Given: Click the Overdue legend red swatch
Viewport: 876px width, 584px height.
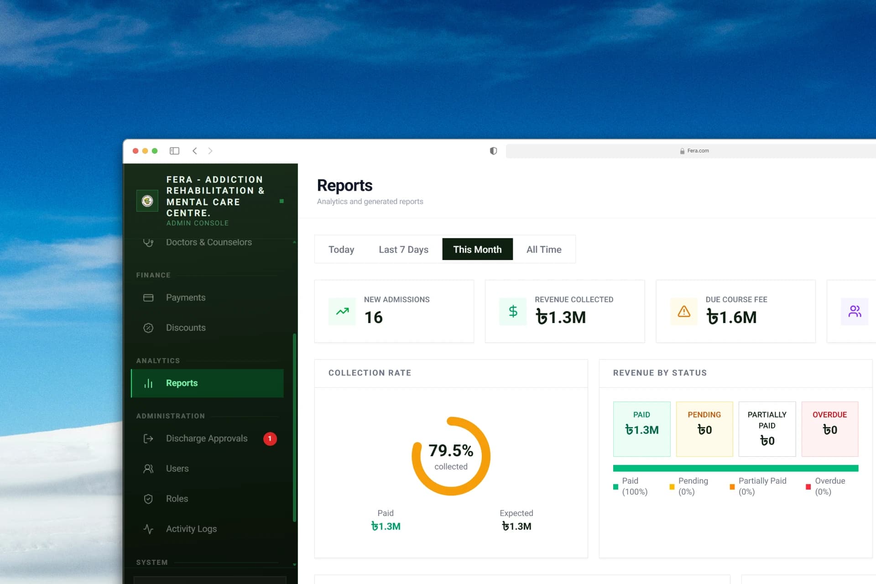Looking at the screenshot, I should [x=808, y=487].
